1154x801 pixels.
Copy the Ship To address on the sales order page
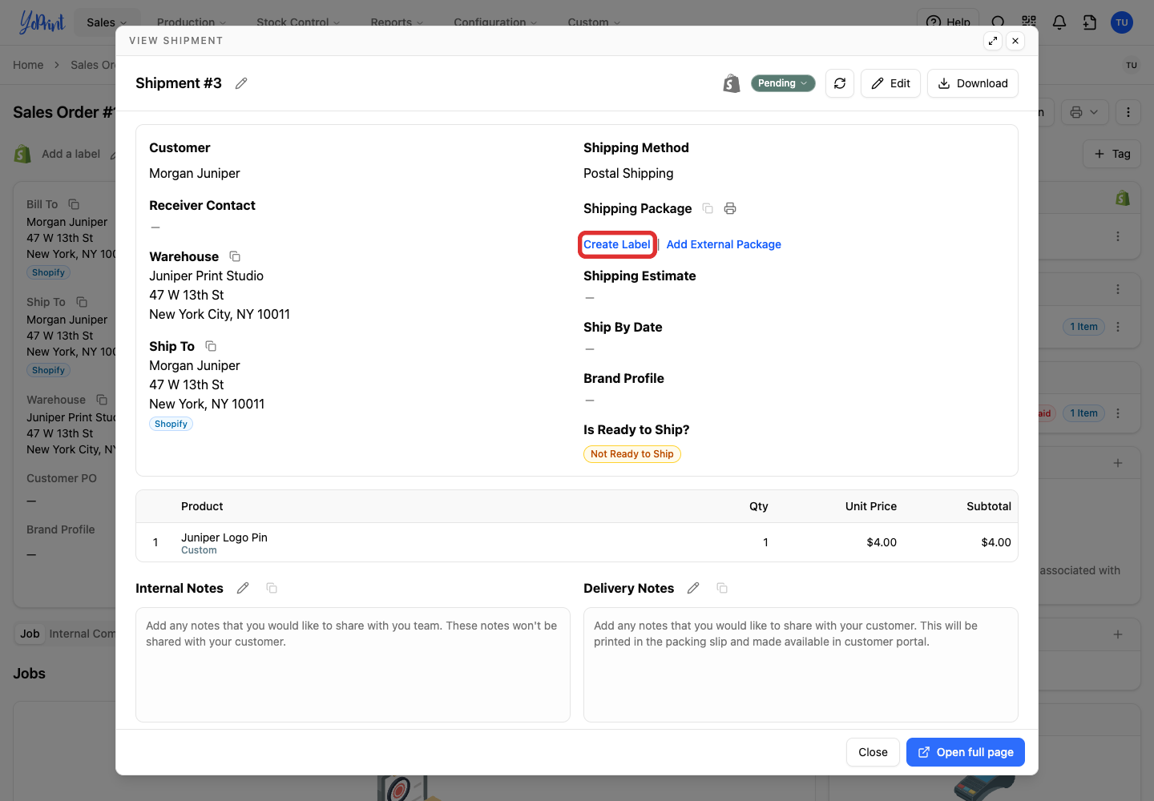(x=82, y=302)
